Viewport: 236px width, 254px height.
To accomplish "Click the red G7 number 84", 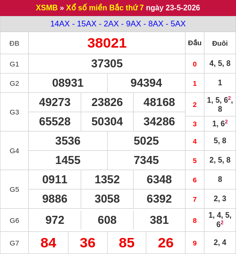I will (48, 243).
